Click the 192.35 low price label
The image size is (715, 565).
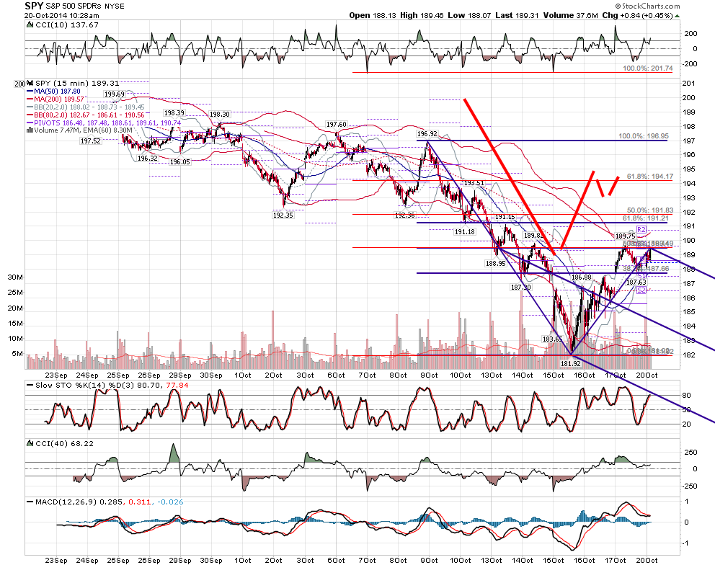[283, 215]
